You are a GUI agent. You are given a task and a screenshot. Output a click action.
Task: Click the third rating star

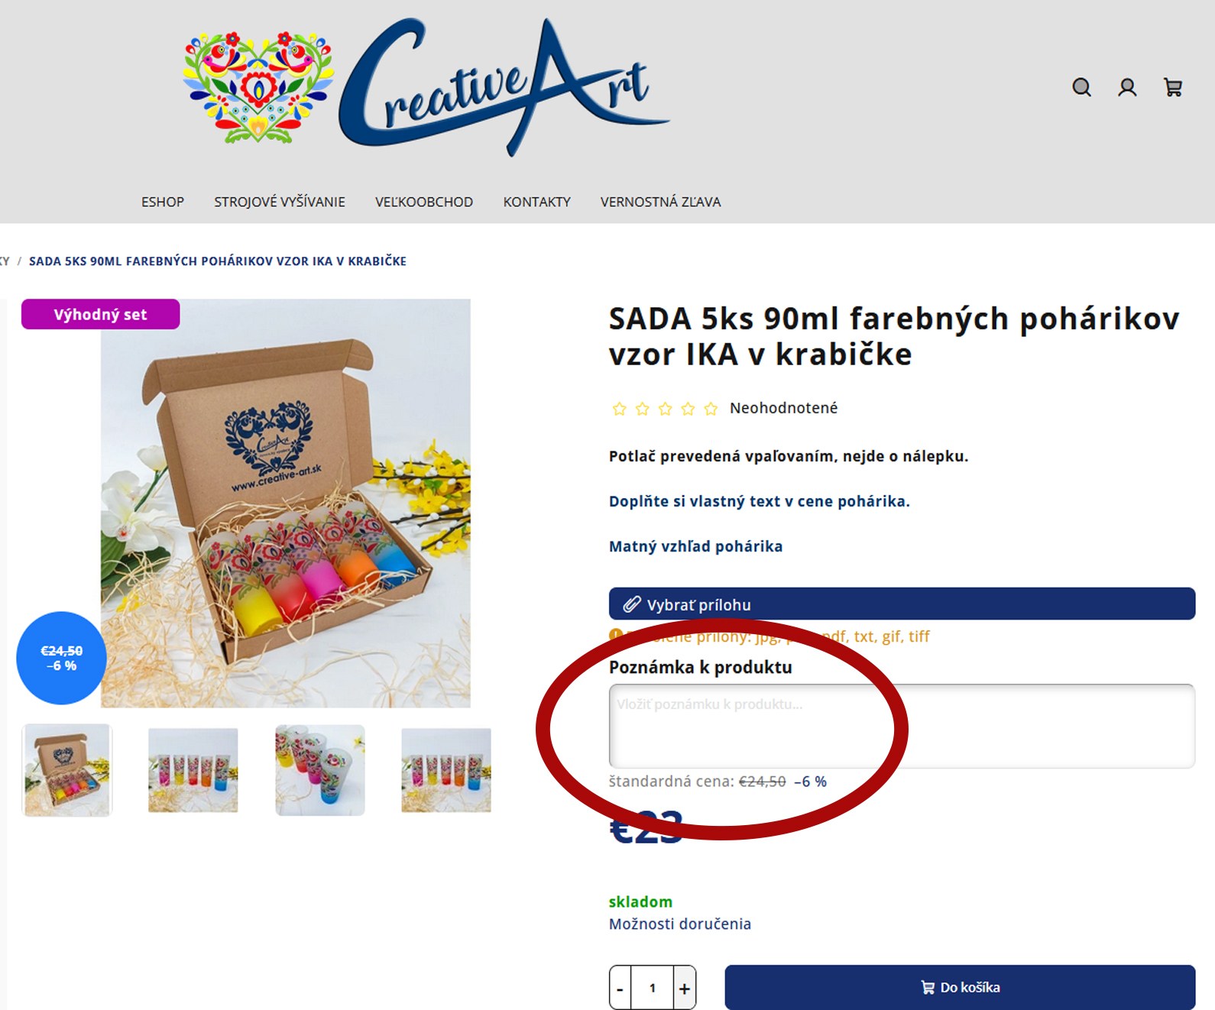[x=665, y=409]
